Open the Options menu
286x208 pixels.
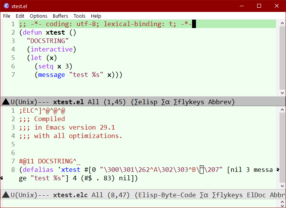38,16
